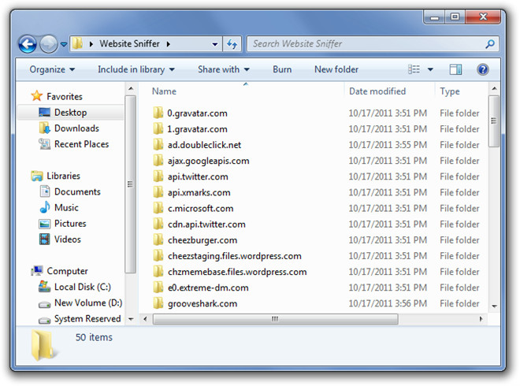The width and height of the screenshot is (520, 386).
Task: Select the 0.gravatar.com folder icon
Action: (158, 113)
